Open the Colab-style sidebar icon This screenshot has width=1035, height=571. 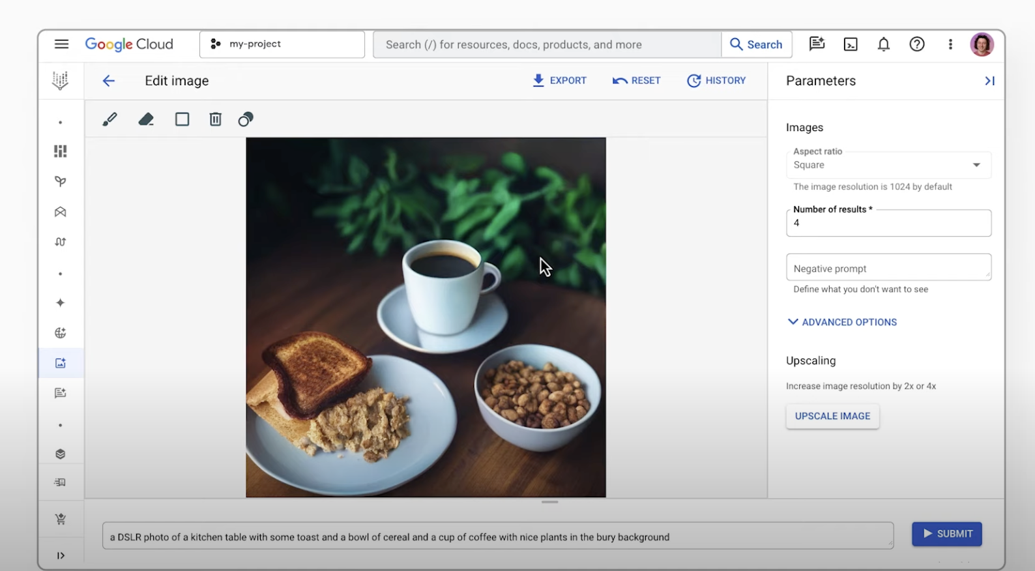(x=61, y=242)
